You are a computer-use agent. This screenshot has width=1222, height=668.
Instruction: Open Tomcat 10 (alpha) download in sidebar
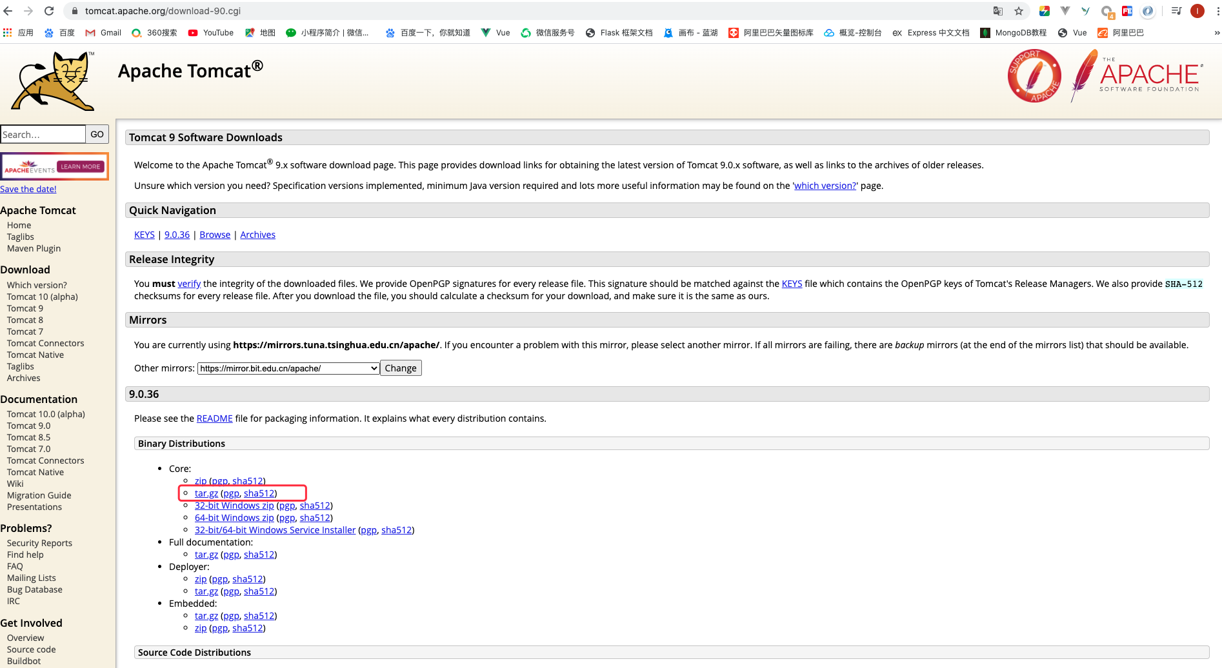(x=42, y=297)
